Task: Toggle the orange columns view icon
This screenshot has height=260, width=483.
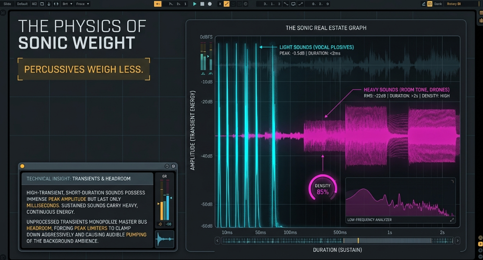Action: (430, 4)
